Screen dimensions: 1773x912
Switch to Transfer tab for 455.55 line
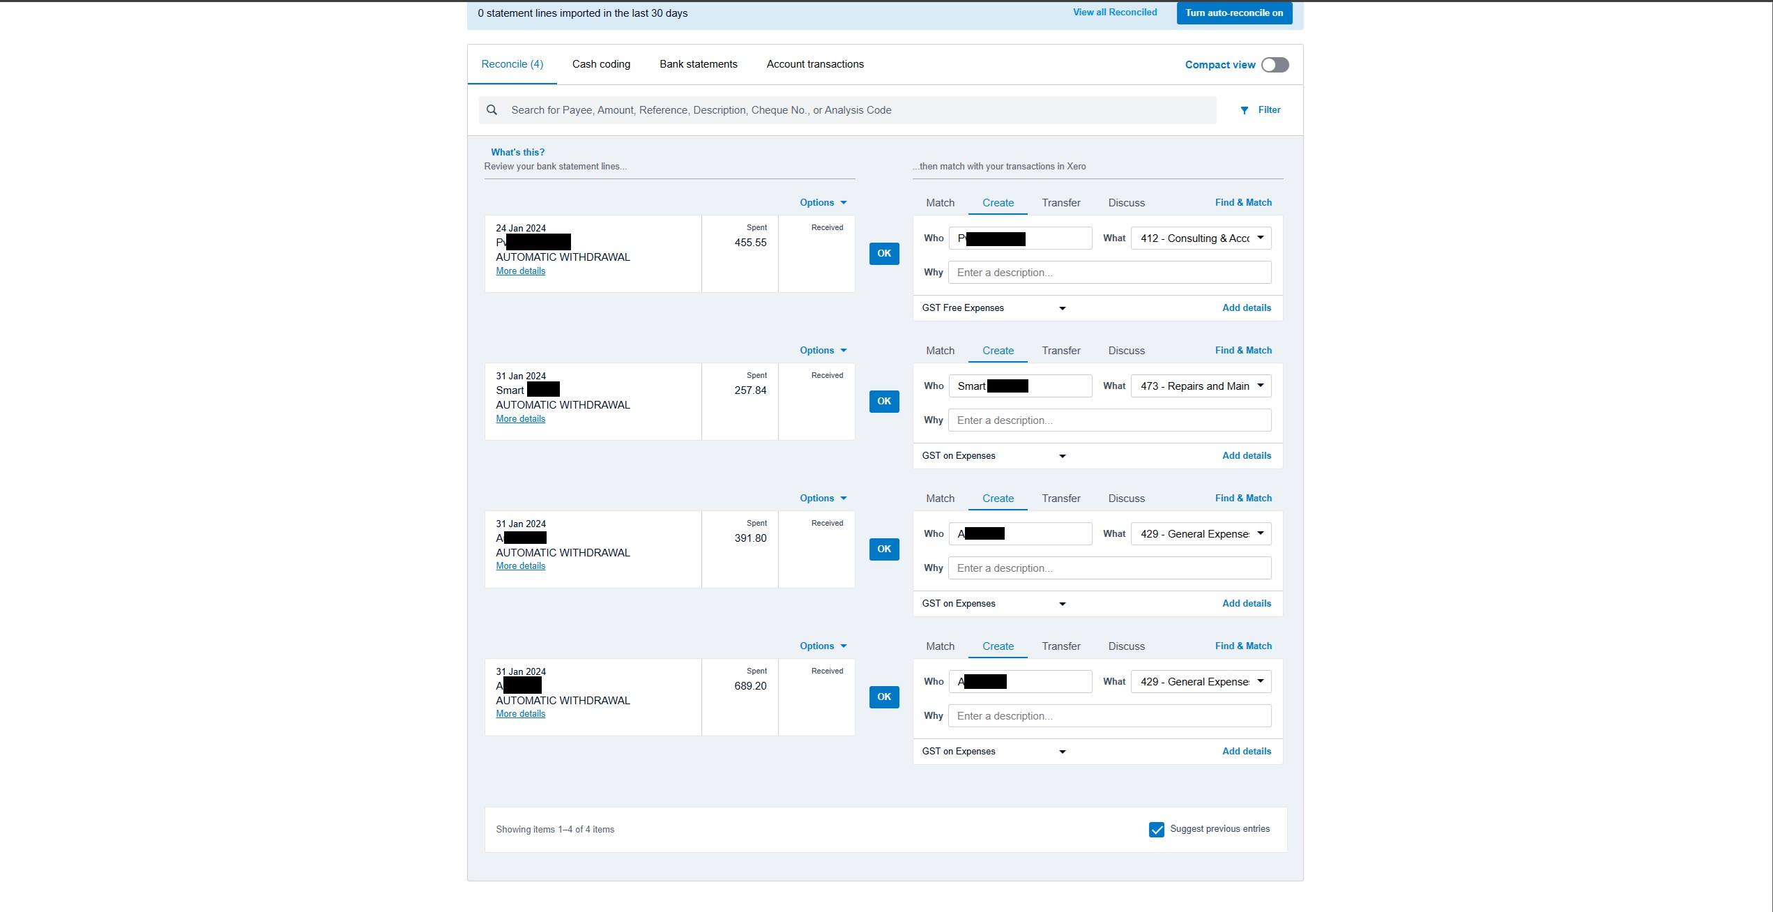[1060, 203]
